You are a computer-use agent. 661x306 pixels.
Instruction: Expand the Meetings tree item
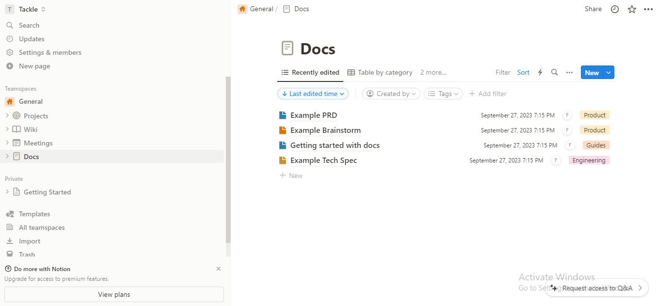[7, 143]
